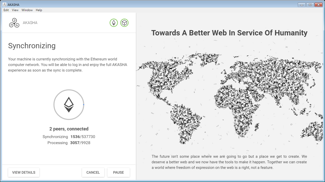Open the View menu
This screenshot has width=325, height=182.
[15, 10]
